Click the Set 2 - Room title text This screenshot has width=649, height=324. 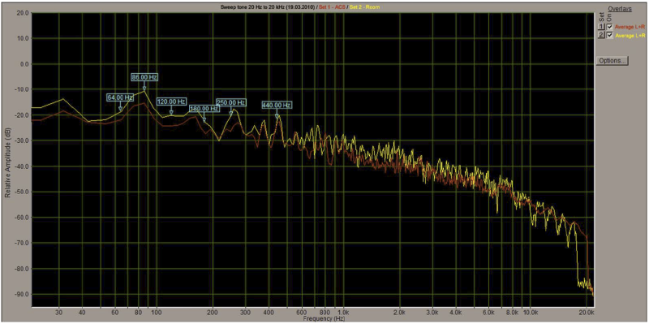(364, 7)
